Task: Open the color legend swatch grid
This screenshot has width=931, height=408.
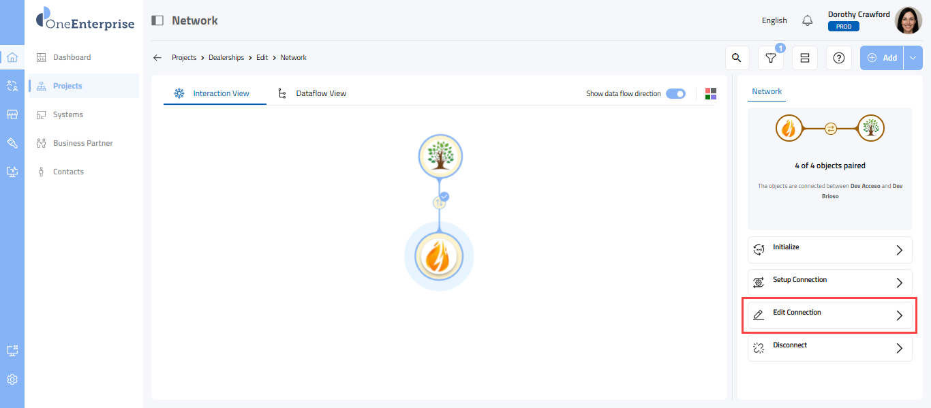Action: (711, 94)
